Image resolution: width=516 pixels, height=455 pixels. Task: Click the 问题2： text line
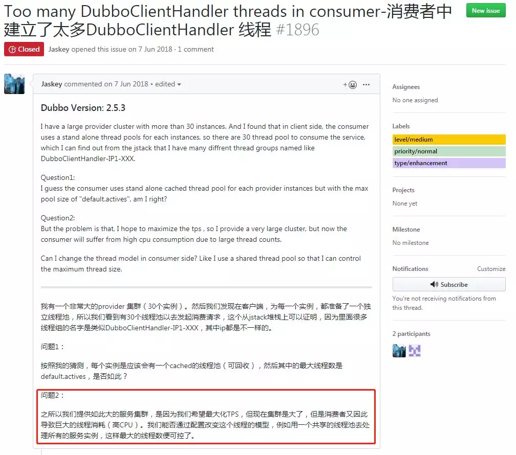(x=53, y=395)
